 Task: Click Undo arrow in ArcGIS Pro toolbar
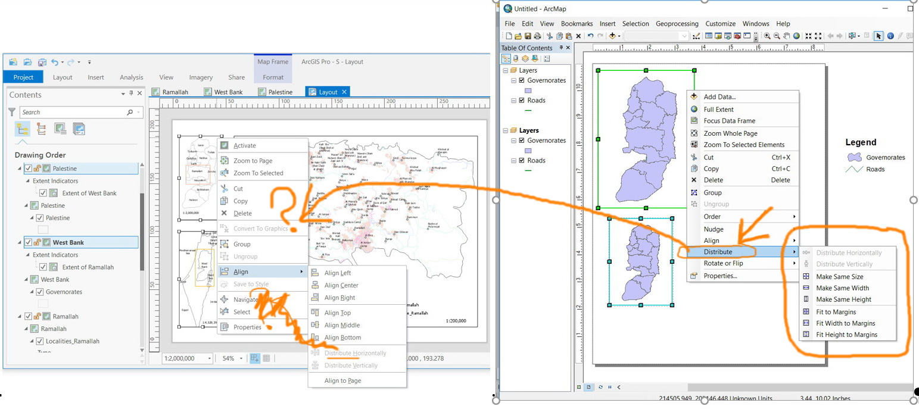55,62
